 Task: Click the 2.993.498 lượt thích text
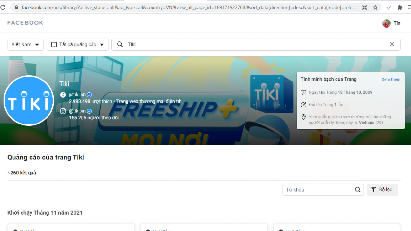(x=91, y=101)
